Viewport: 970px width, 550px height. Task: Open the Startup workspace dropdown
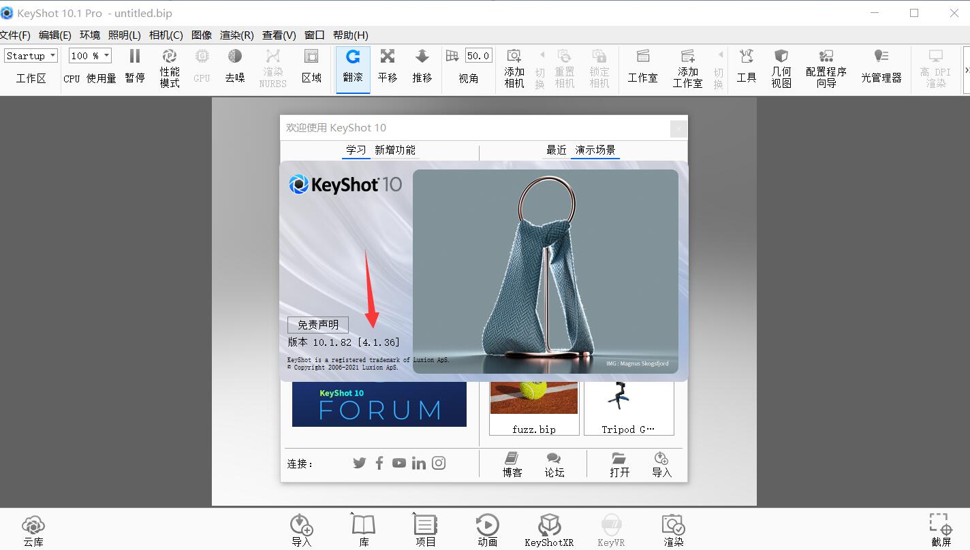click(x=31, y=56)
